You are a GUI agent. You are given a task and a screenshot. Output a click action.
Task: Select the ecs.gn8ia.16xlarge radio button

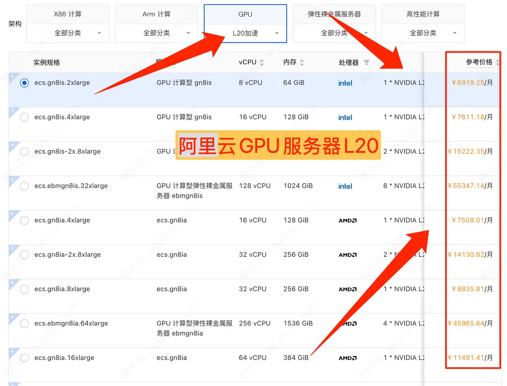[25, 358]
